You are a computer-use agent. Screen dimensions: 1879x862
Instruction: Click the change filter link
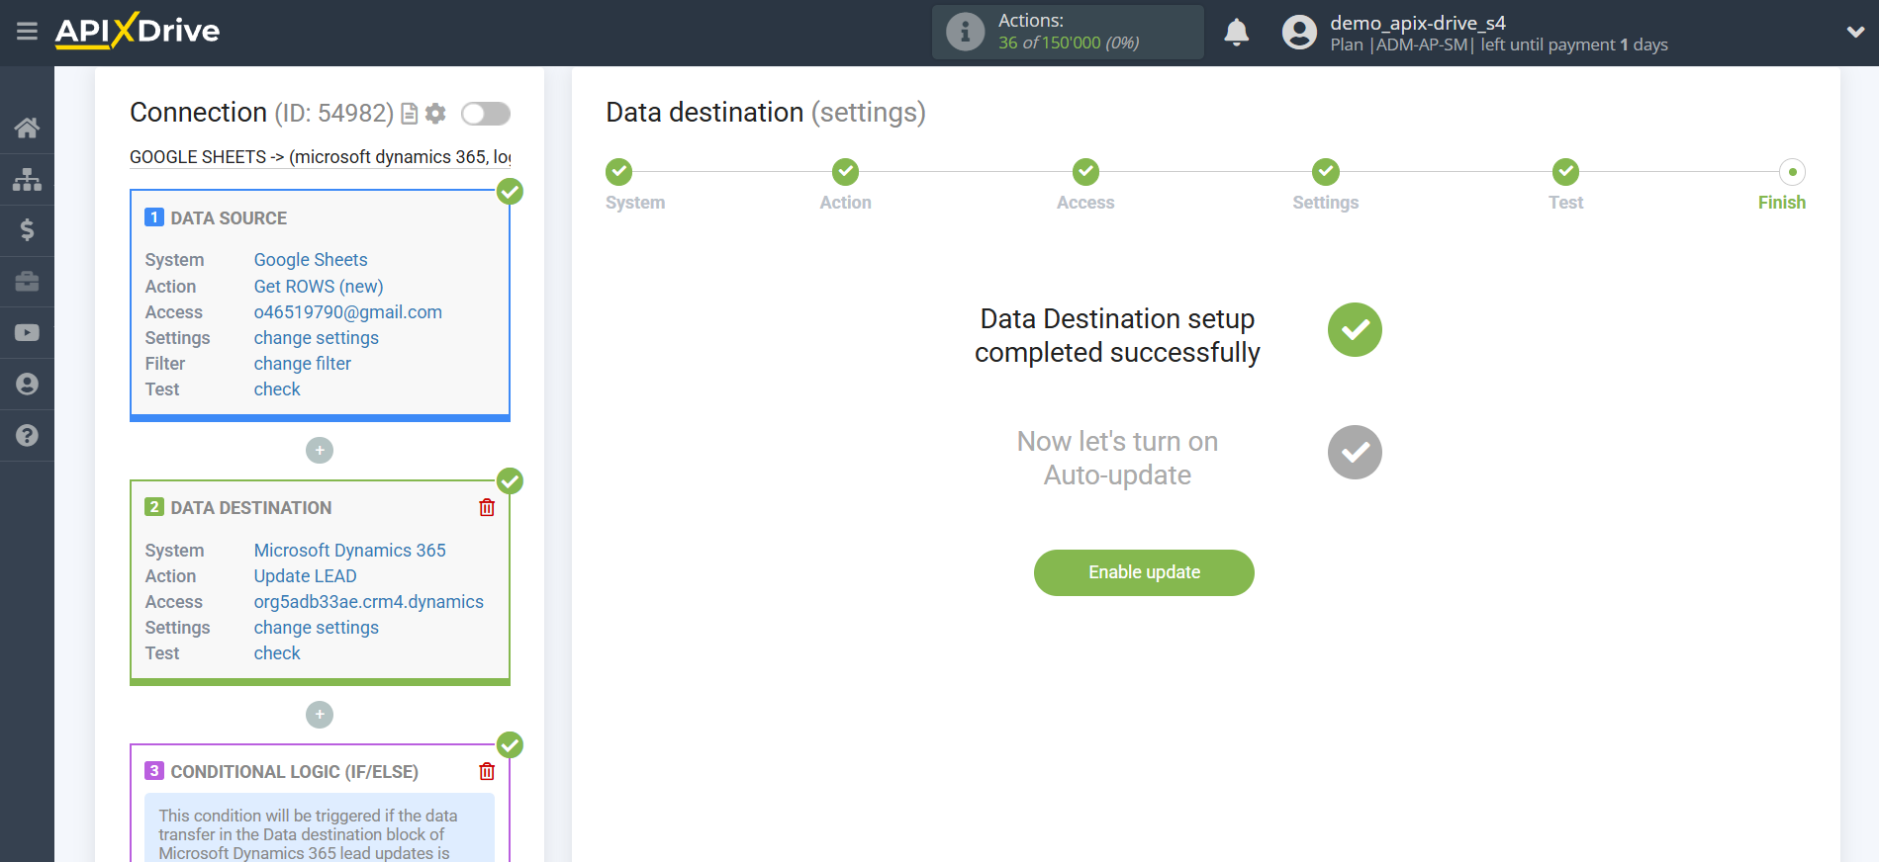click(x=303, y=364)
